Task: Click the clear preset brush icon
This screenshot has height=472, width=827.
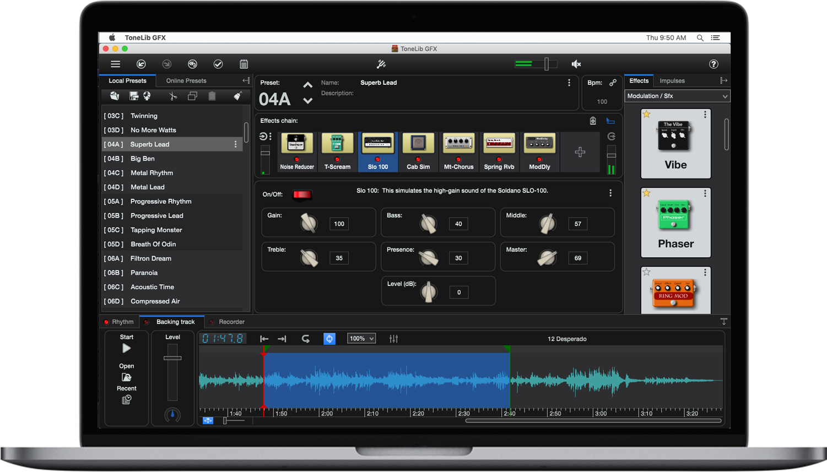Action: (x=237, y=96)
